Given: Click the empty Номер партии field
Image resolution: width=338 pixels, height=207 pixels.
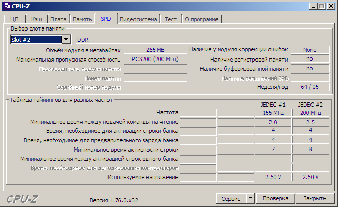Looking at the screenshot, I should point(155,78).
